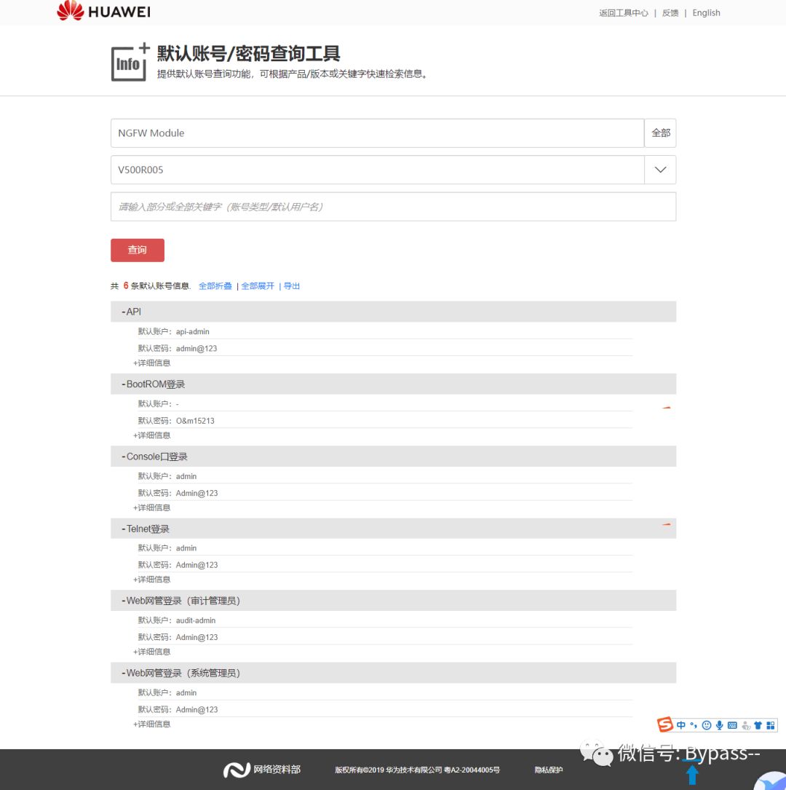Select Console口登录 default account admin
The image size is (786, 790).
pos(186,476)
